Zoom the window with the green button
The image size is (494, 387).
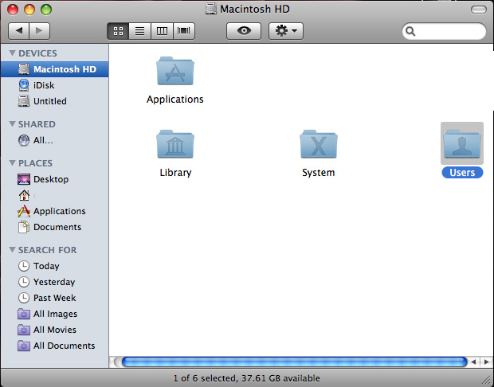point(46,10)
